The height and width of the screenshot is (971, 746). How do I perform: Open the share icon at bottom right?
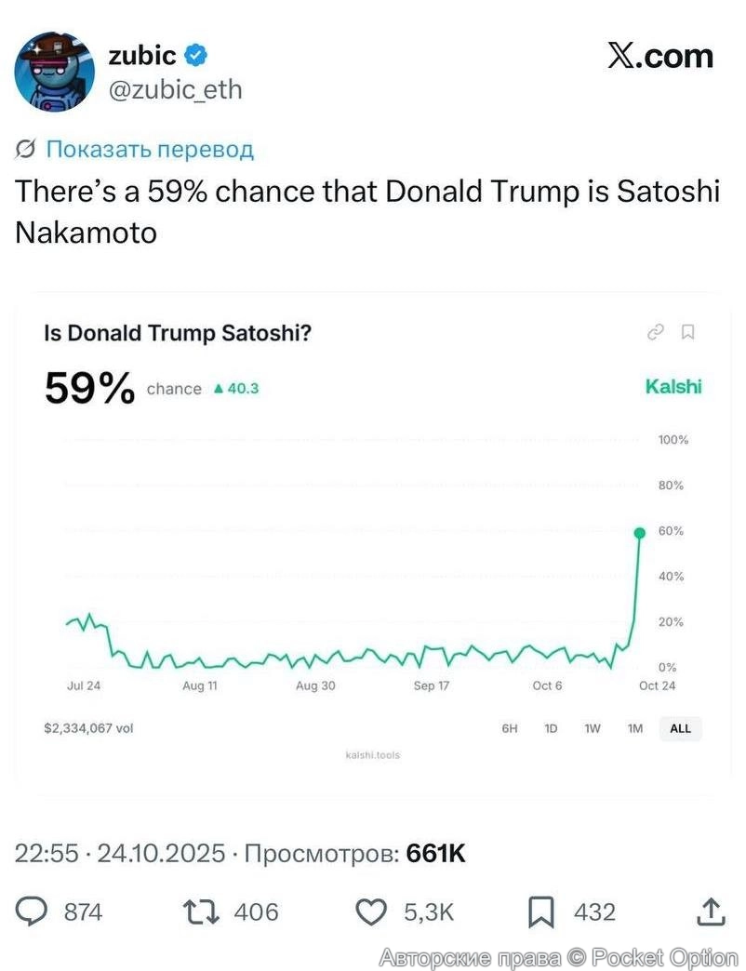click(711, 912)
